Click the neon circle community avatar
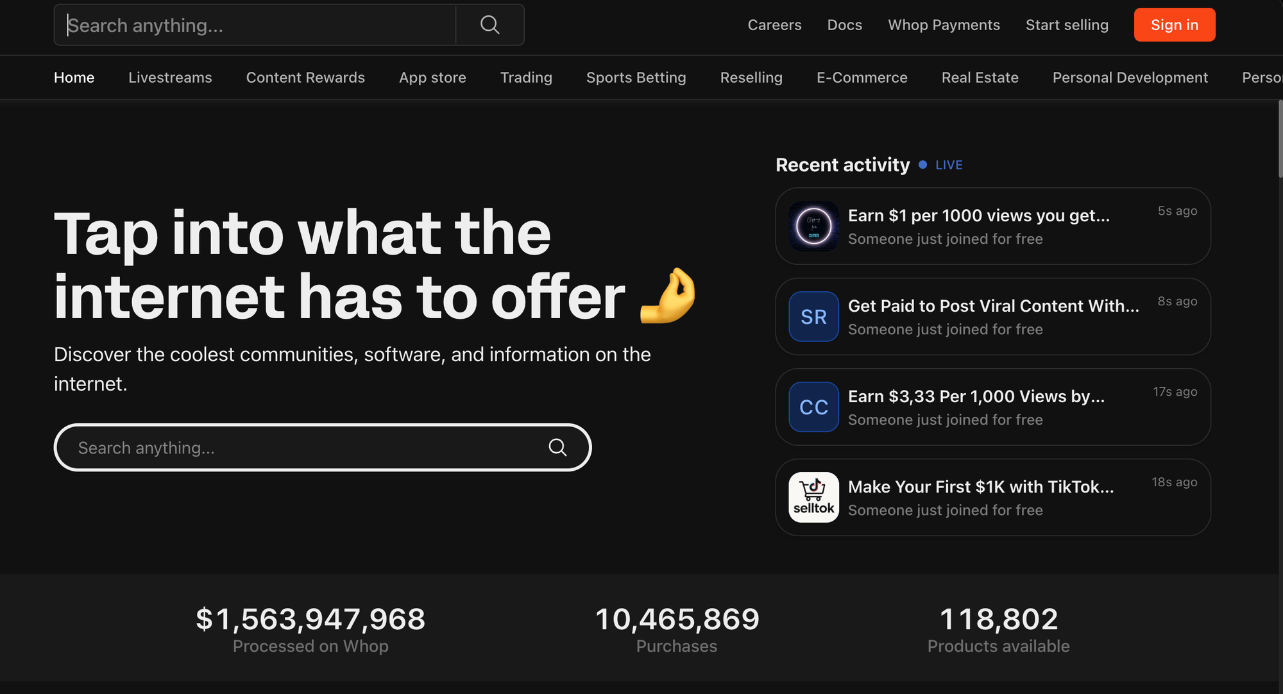 click(x=813, y=226)
